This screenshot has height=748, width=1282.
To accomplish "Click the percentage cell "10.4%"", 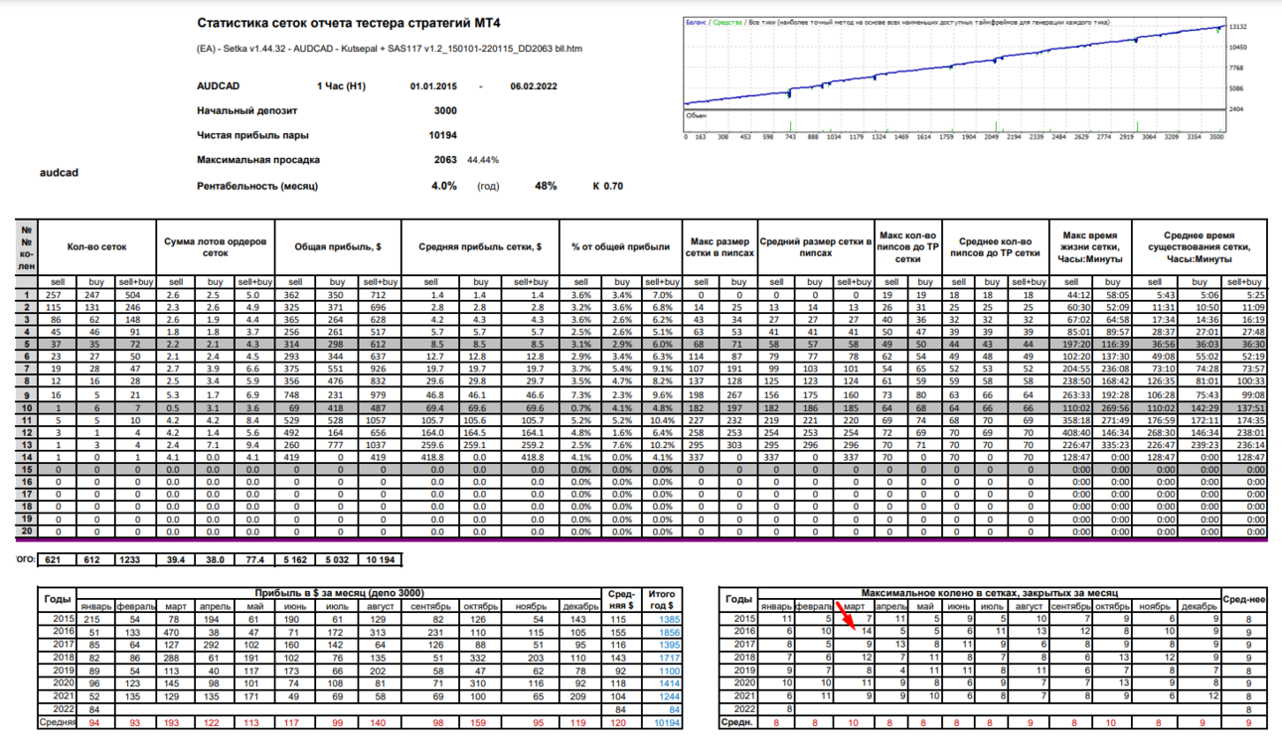I will (661, 421).
